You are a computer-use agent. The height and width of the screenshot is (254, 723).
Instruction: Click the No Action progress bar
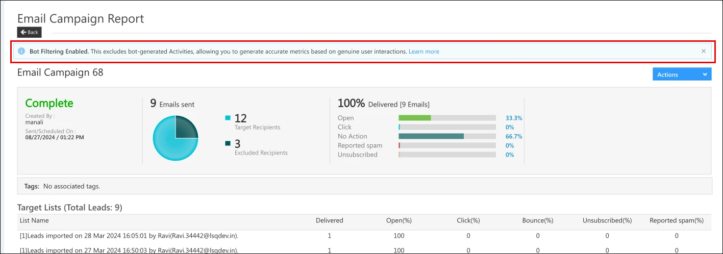(x=431, y=136)
